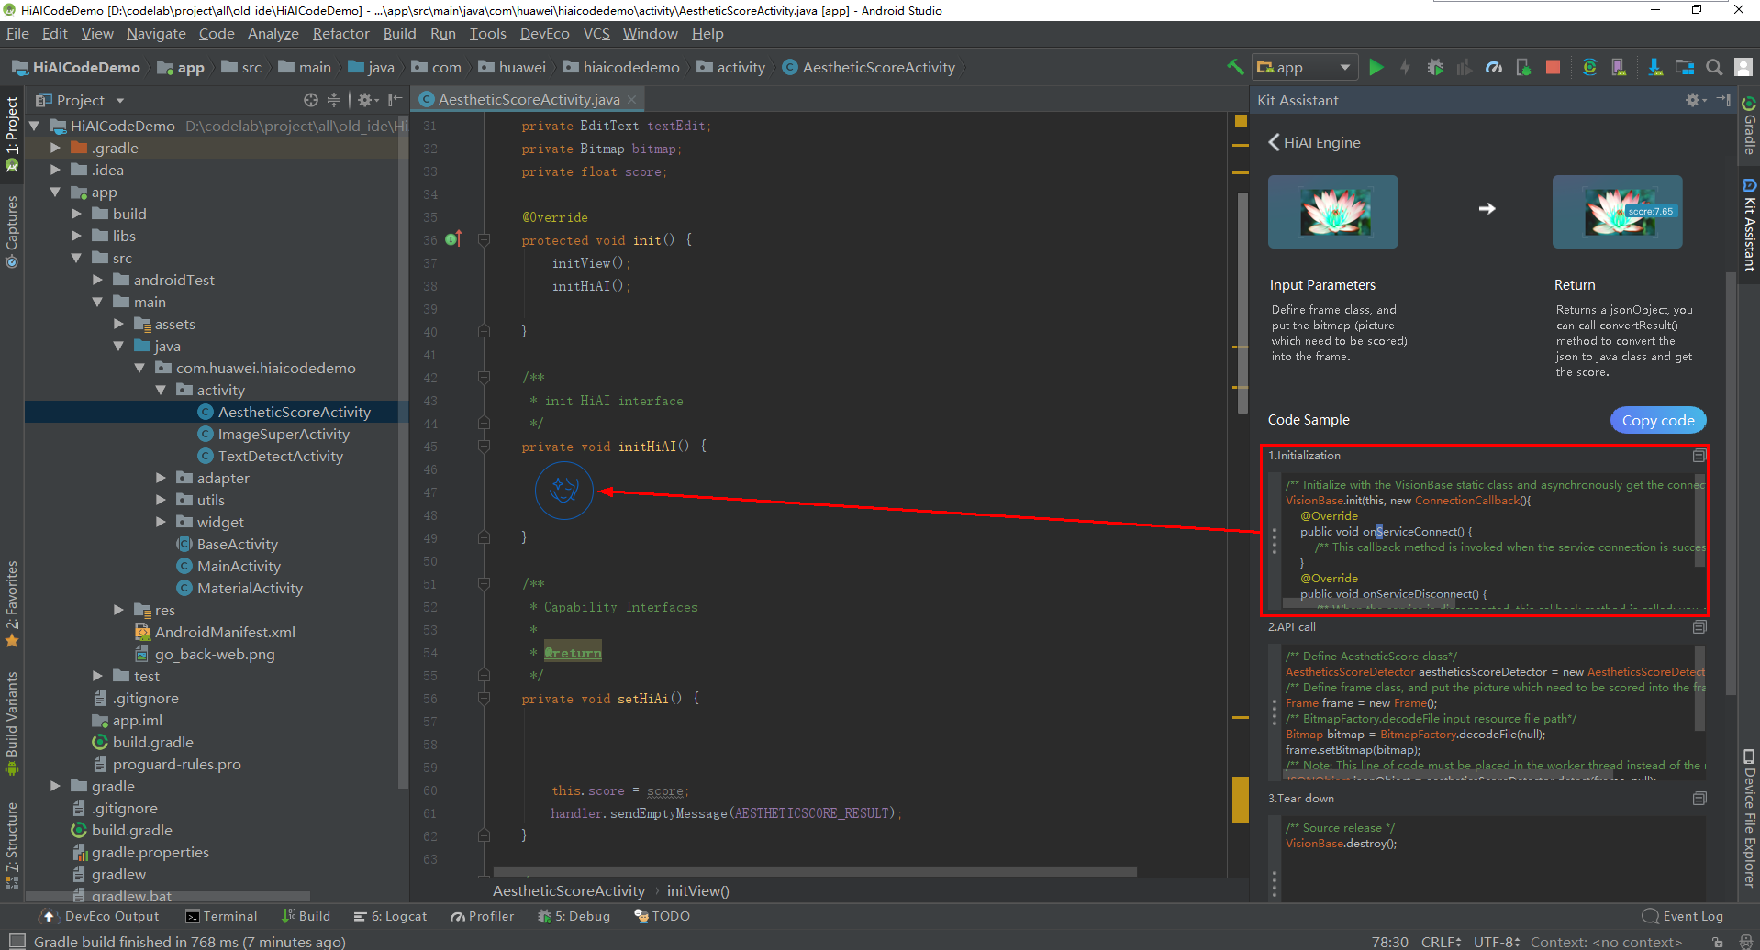The width and height of the screenshot is (1760, 950).
Task: Open the Refactor menu
Action: (x=340, y=34)
